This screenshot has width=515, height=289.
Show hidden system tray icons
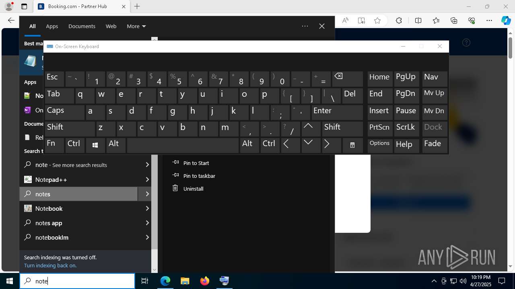click(434, 281)
